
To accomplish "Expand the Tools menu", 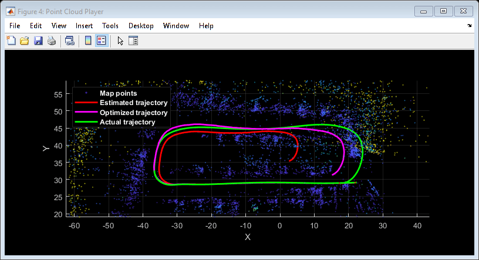I will (110, 26).
